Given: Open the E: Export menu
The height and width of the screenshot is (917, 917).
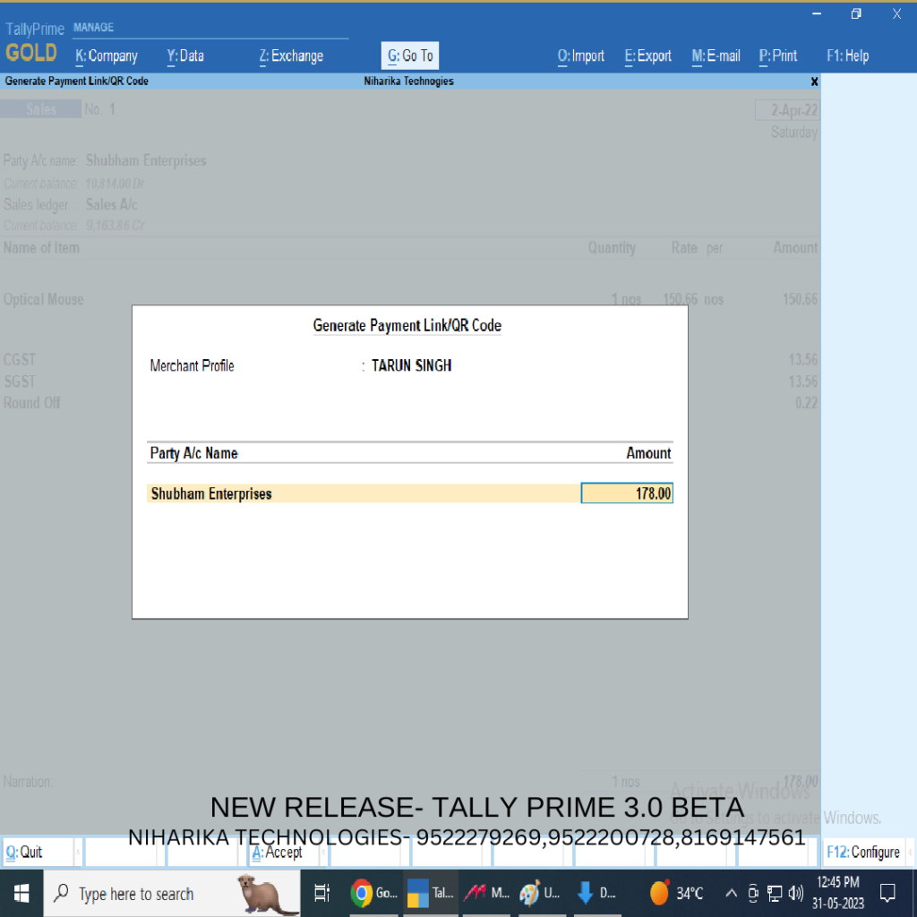Looking at the screenshot, I should [x=648, y=56].
